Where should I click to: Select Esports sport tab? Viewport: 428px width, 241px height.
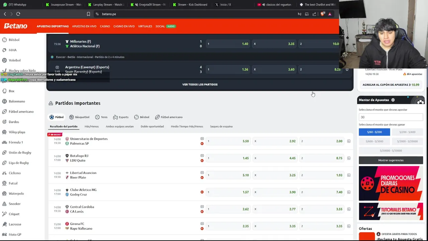[121, 117]
